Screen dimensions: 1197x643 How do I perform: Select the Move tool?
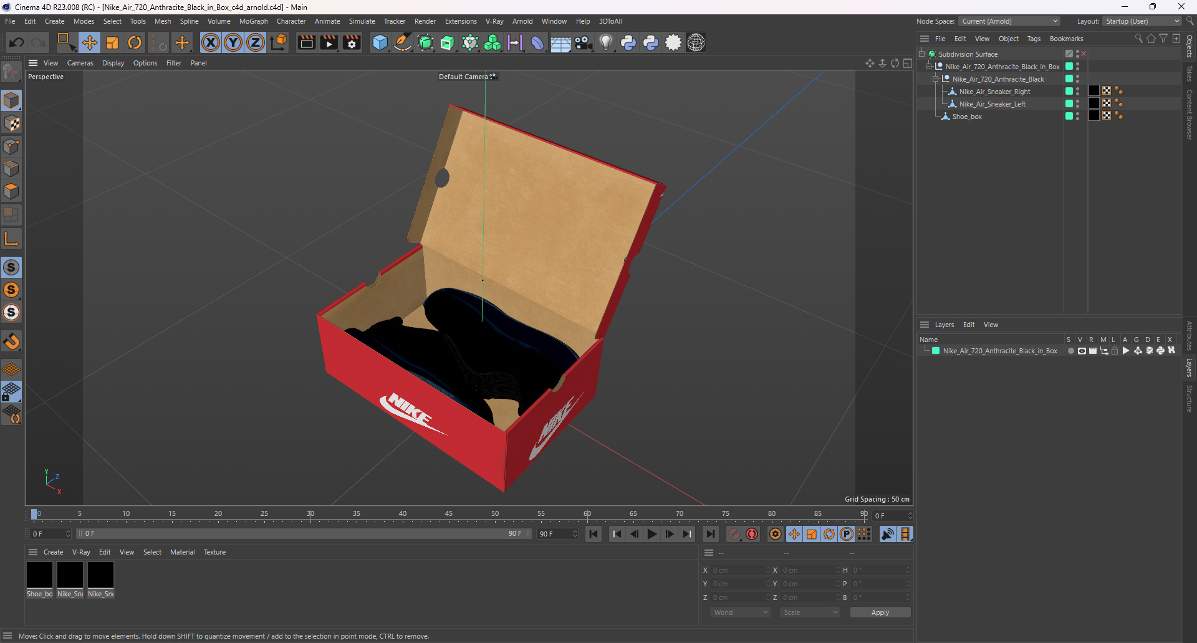[x=90, y=42]
